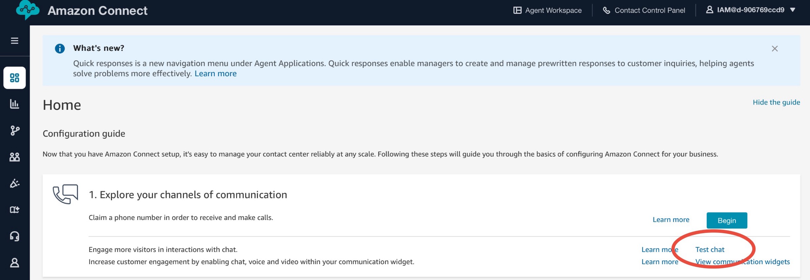
Task: Open the Analytics bar chart sidebar icon
Action: coord(15,104)
